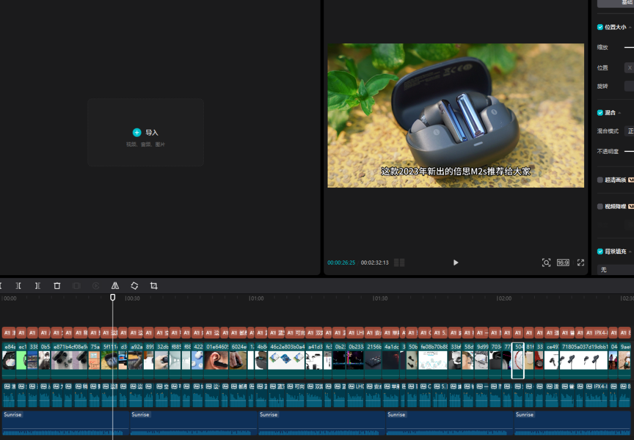Click the 导入 import button

[146, 133]
